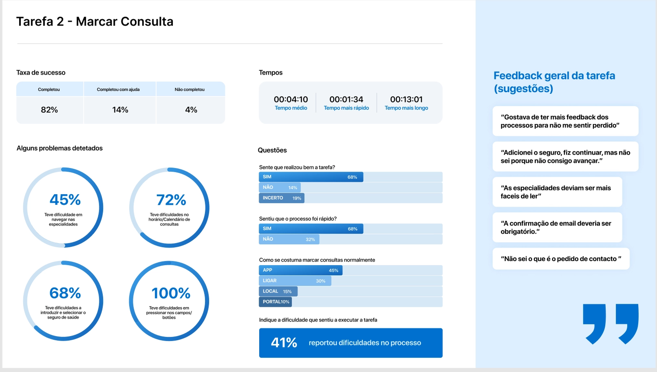Screen dimensions: 657x372
Task: Click the 'Tempos' heading
Action: pyautogui.click(x=271, y=73)
